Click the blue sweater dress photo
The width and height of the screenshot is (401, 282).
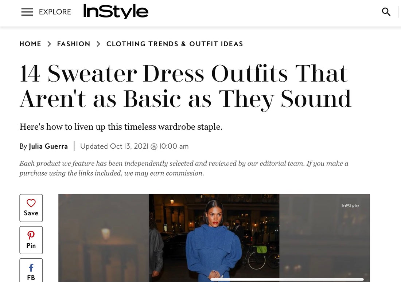(214, 238)
